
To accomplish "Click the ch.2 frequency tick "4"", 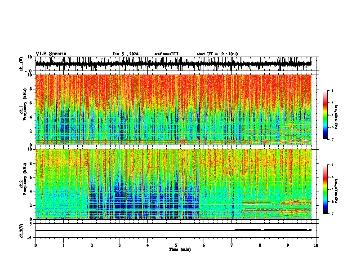I will pos(31,191).
